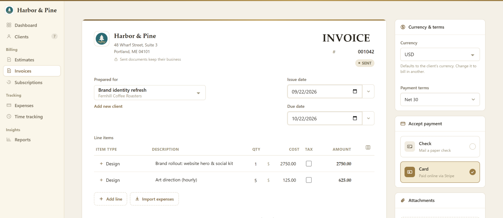Click the Harbor & Pine sidebar logo
The height and width of the screenshot is (218, 503).
[x=9, y=10]
